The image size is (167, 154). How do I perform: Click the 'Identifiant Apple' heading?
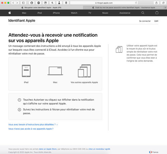[x=22, y=21]
